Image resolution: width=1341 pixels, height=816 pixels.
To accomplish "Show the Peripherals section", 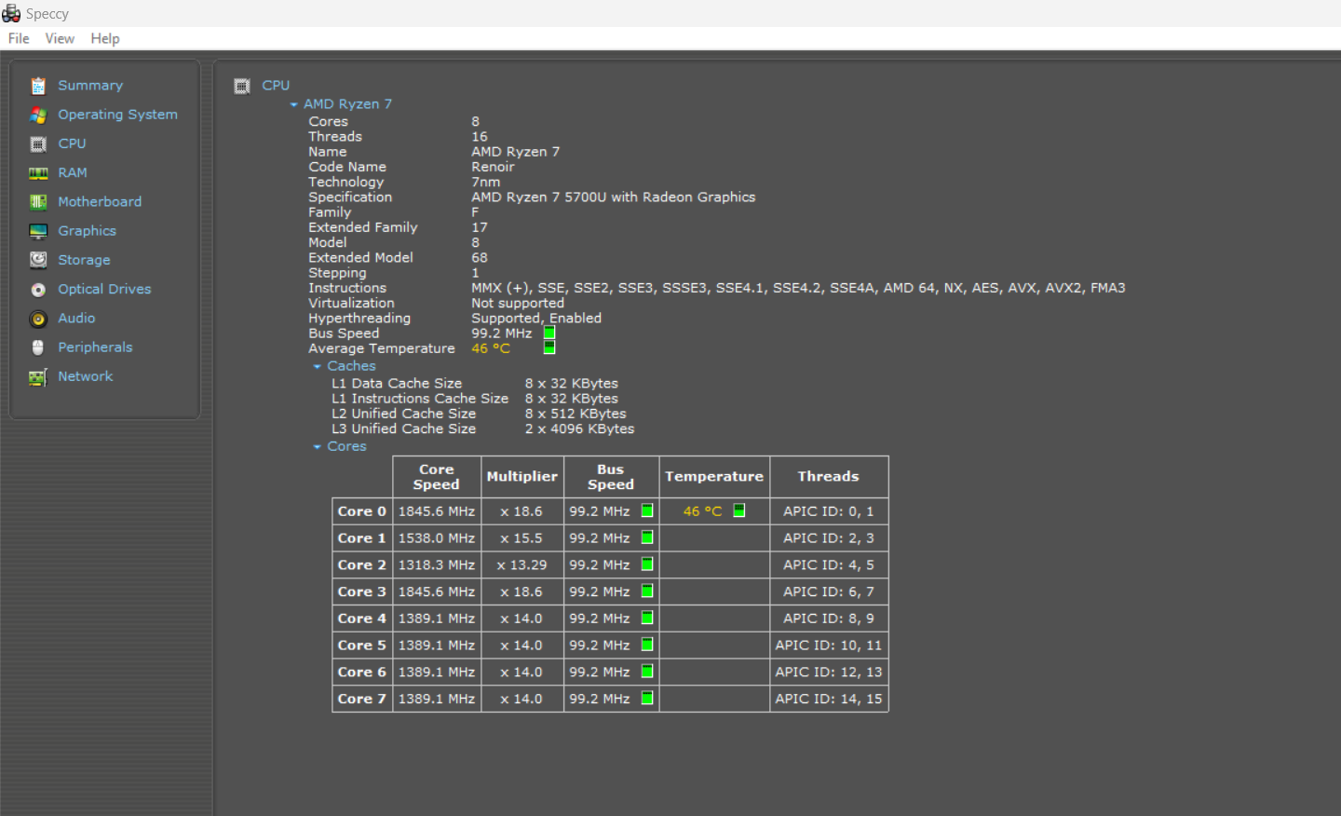I will click(95, 347).
